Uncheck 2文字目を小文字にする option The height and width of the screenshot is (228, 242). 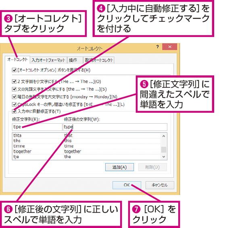click(x=15, y=81)
